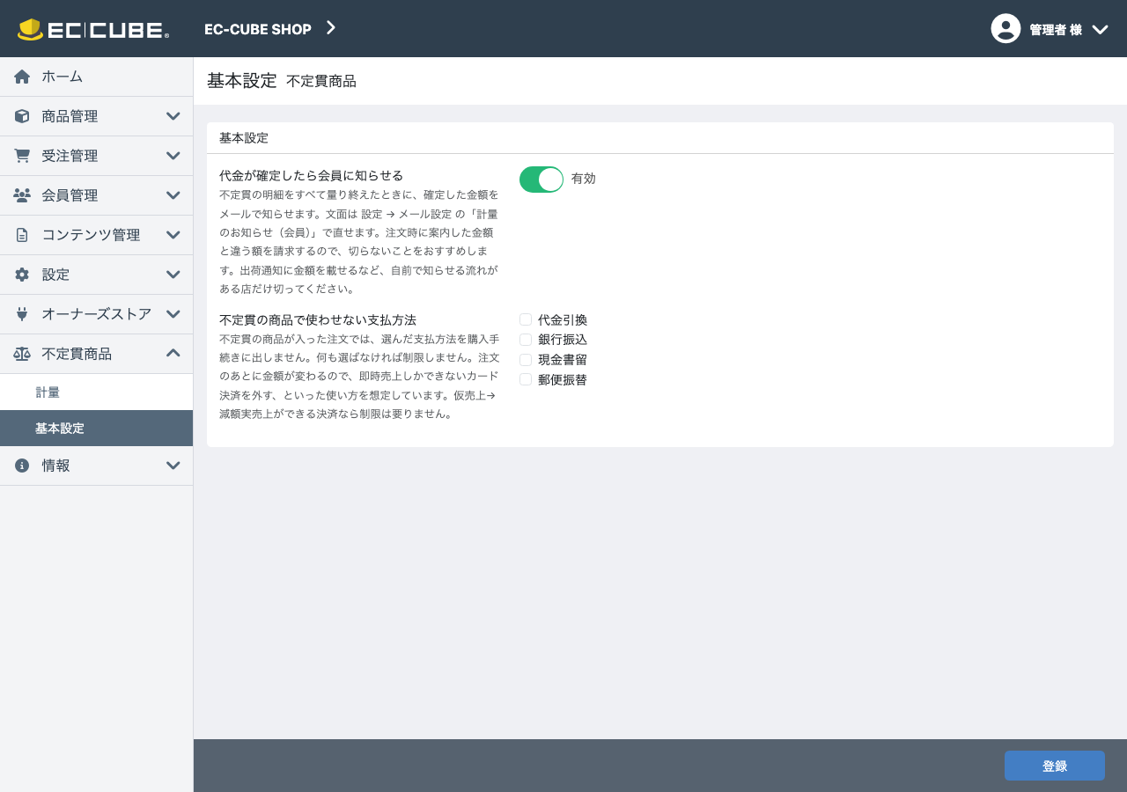Open the EC-CUBE SHOP link
Viewport: 1127px width, 792px height.
[258, 29]
